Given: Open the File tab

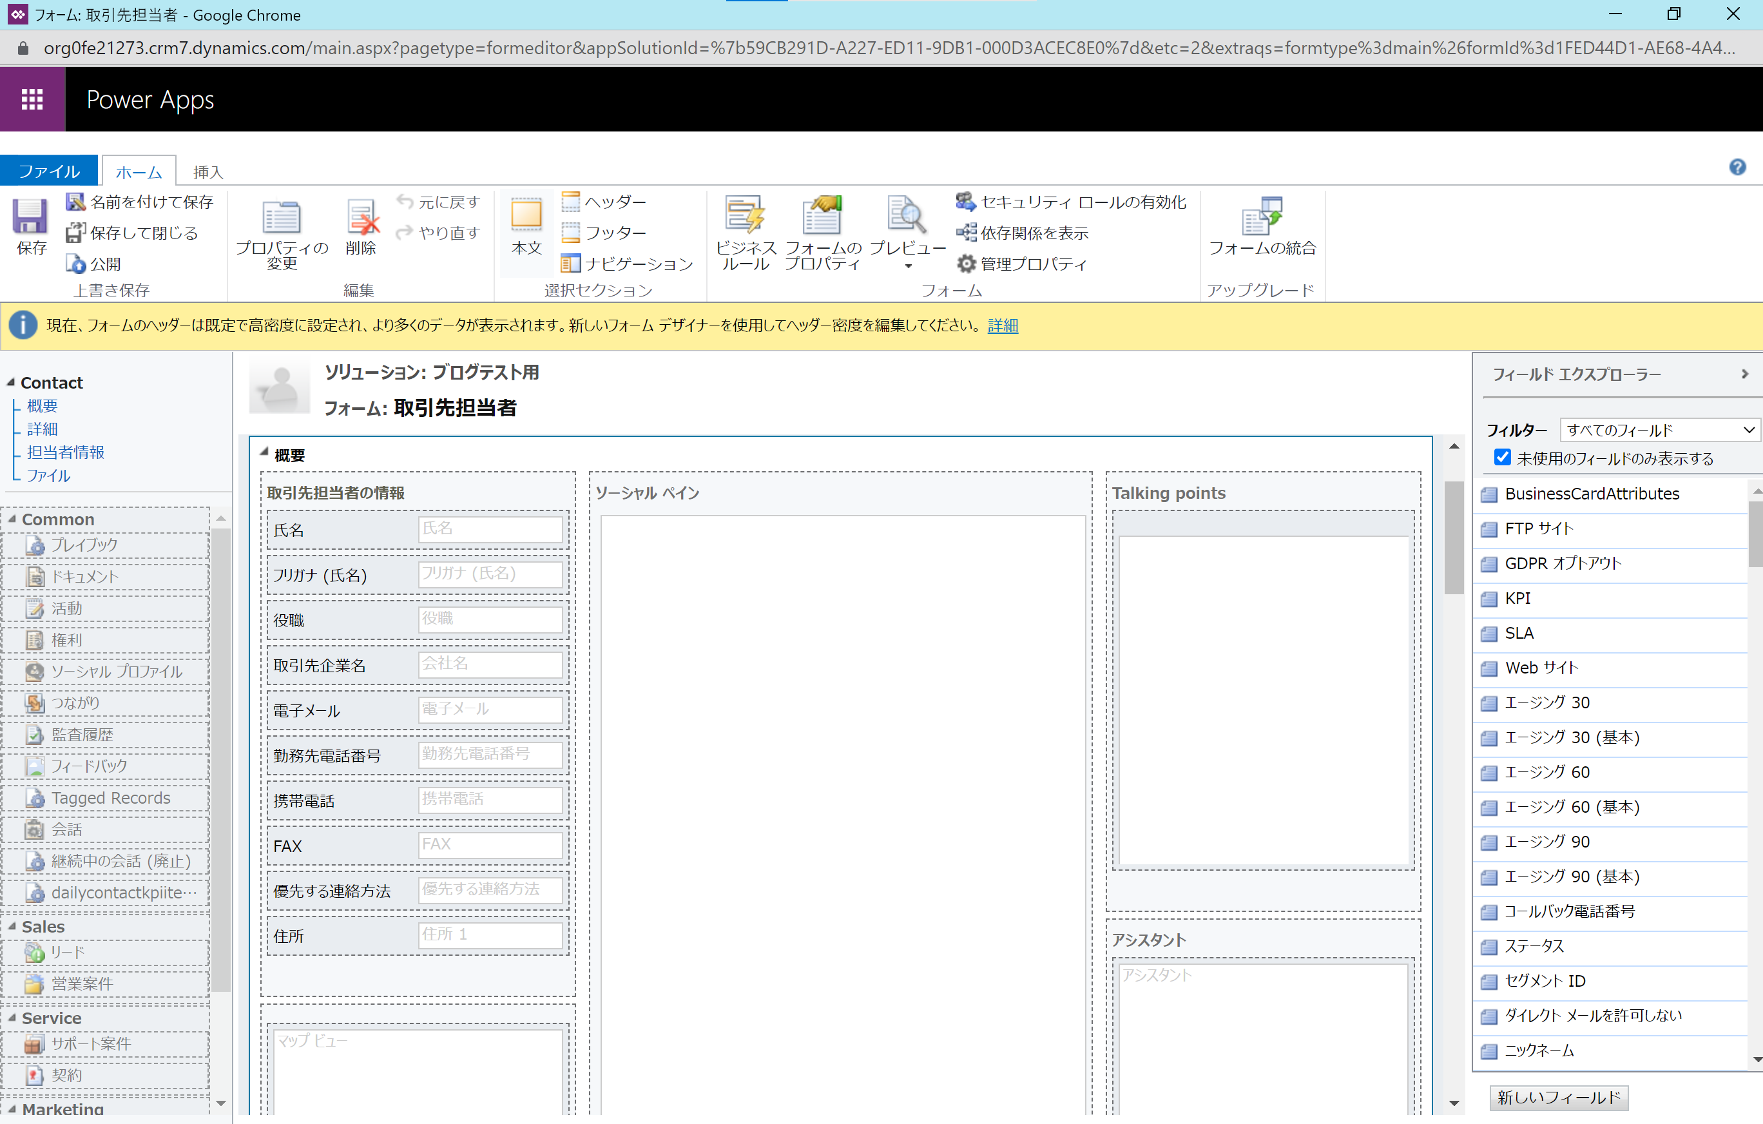Looking at the screenshot, I should (x=48, y=171).
